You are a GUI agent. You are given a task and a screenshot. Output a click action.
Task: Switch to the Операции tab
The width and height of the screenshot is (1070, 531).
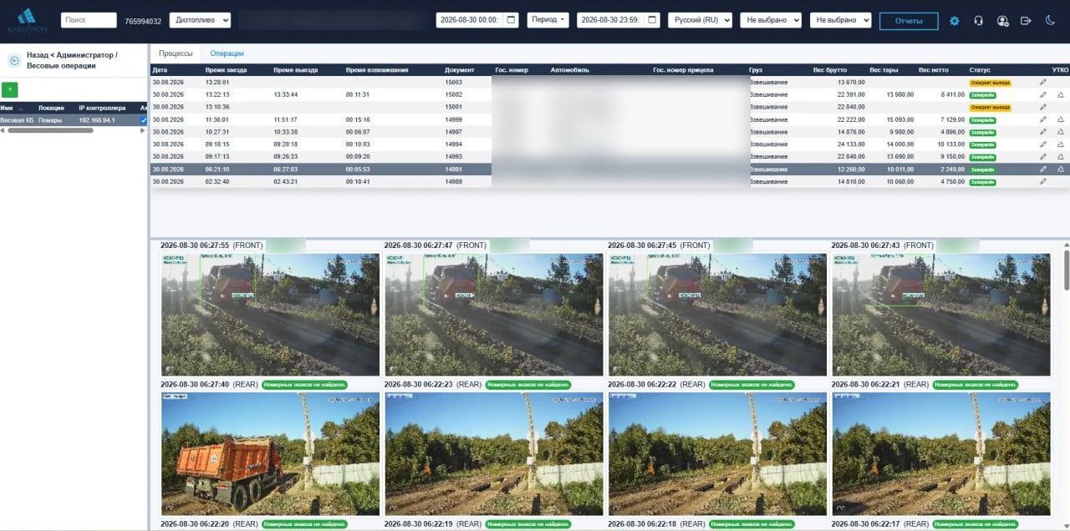point(227,53)
